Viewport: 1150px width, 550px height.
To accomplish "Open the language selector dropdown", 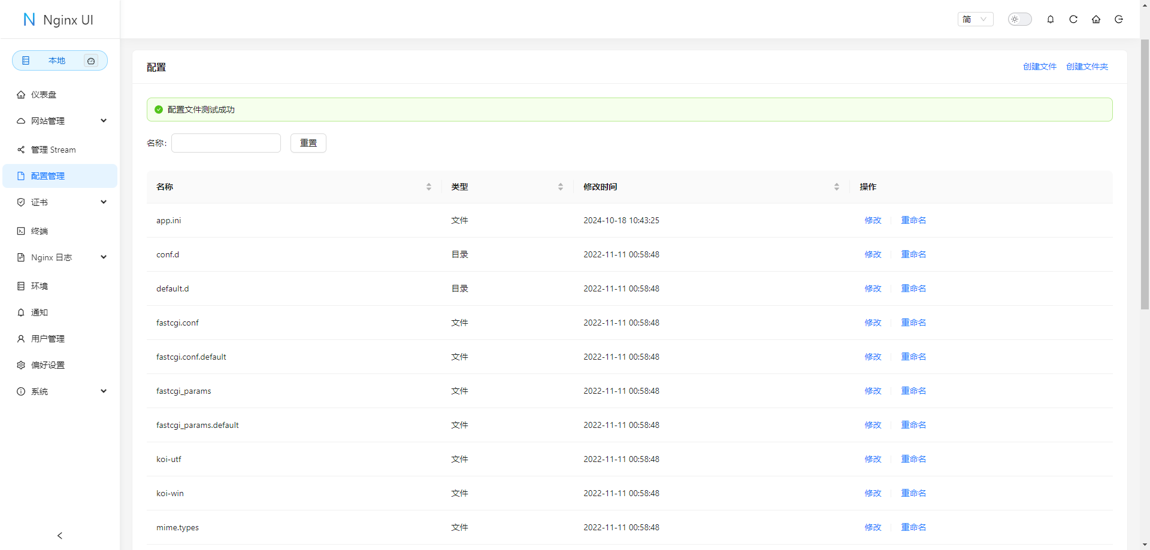I will 975,19.
